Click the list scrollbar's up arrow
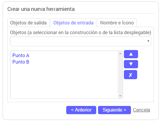The image size is (161, 123). (x=120, y=54)
